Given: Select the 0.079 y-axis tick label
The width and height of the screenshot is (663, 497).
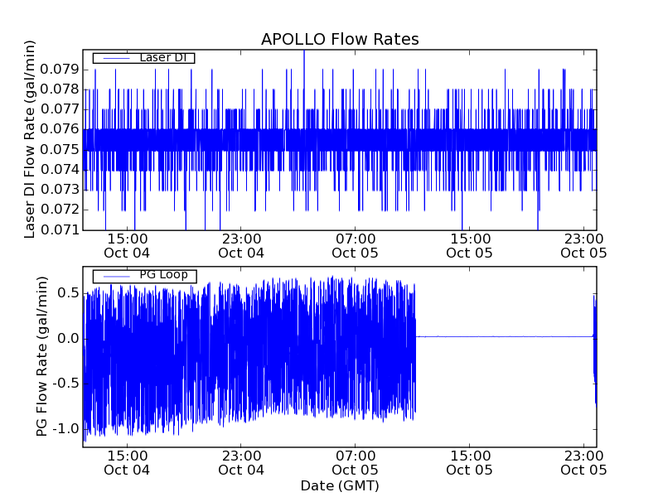Looking at the screenshot, I should click(x=60, y=70).
